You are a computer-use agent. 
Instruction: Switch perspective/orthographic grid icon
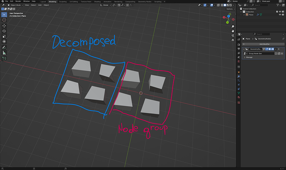(233, 40)
